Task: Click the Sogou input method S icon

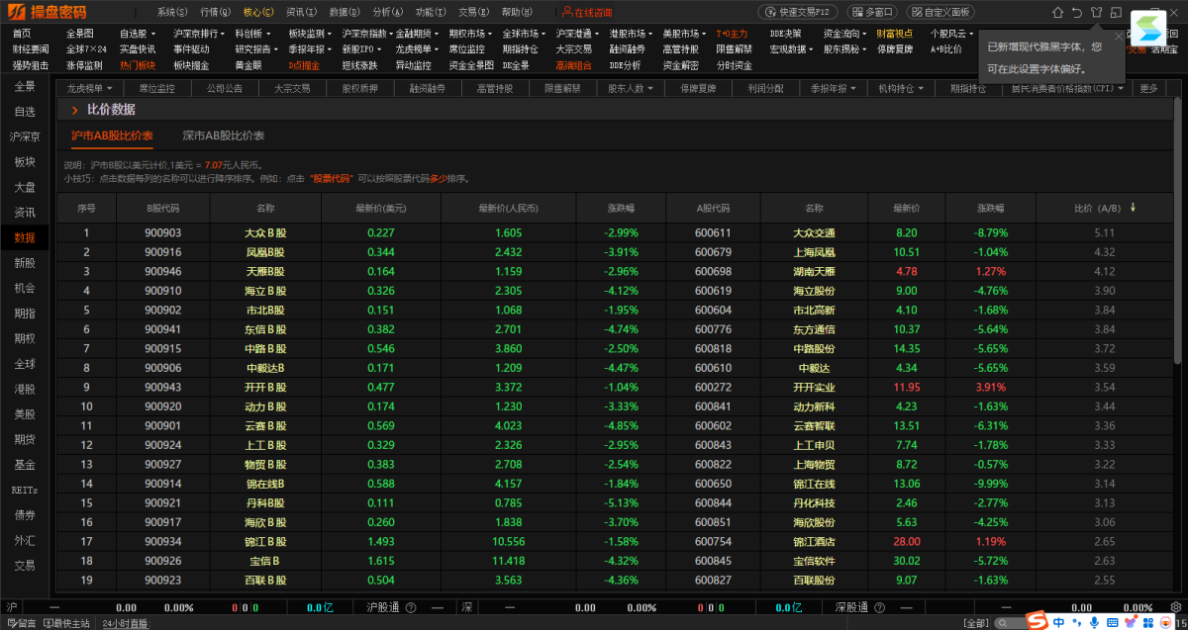Action: (x=1037, y=621)
